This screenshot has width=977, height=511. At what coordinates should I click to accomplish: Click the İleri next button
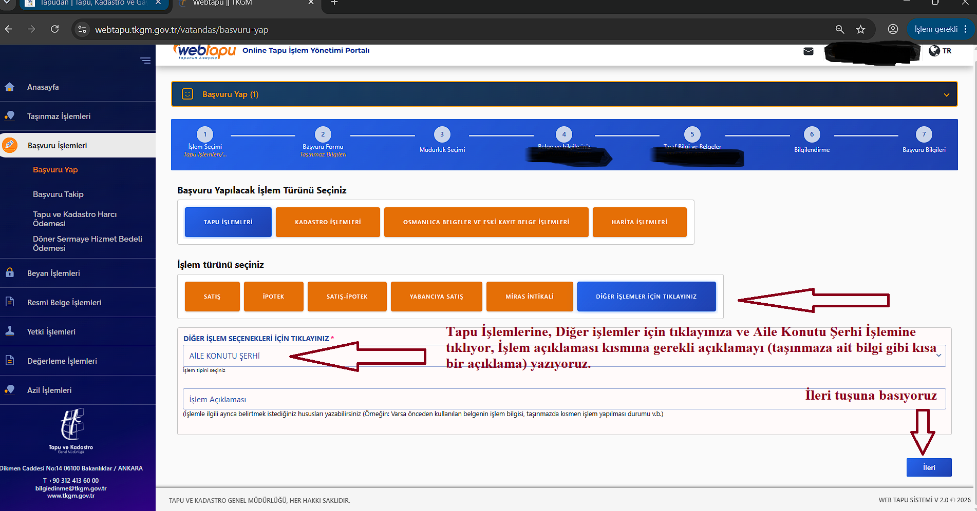929,467
